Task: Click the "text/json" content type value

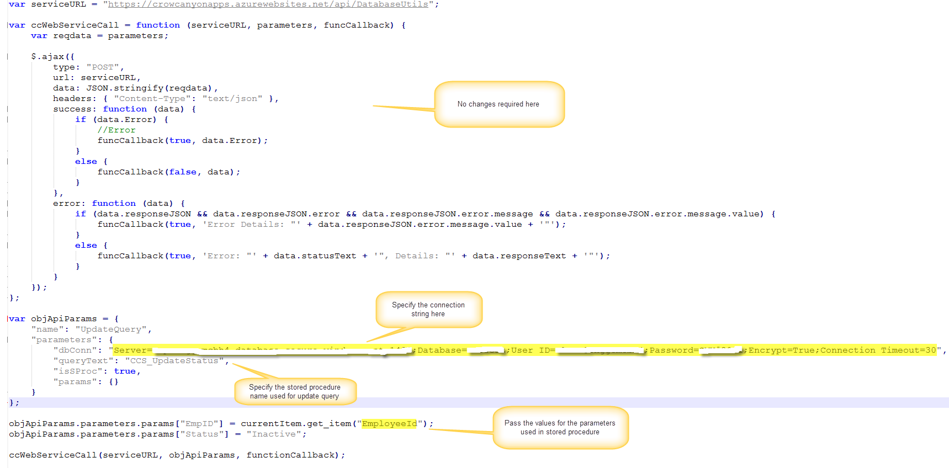Action: (x=232, y=99)
